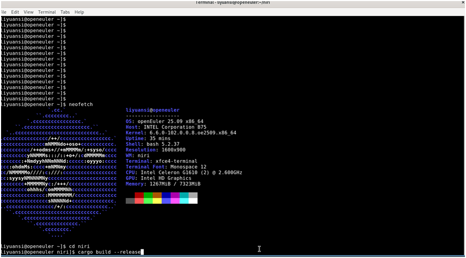This screenshot has height=258, width=466.
Task: Click the 'Resolution: 1600x900' line
Action: [156, 150]
